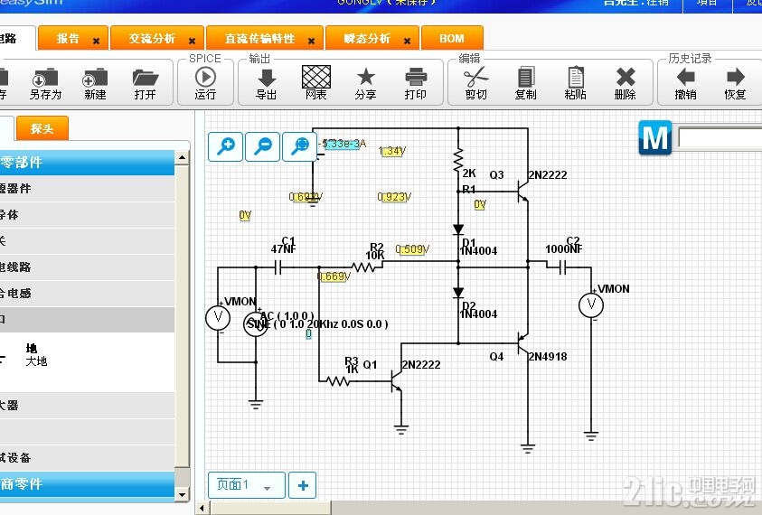Select diode D1 1N4004

457,229
